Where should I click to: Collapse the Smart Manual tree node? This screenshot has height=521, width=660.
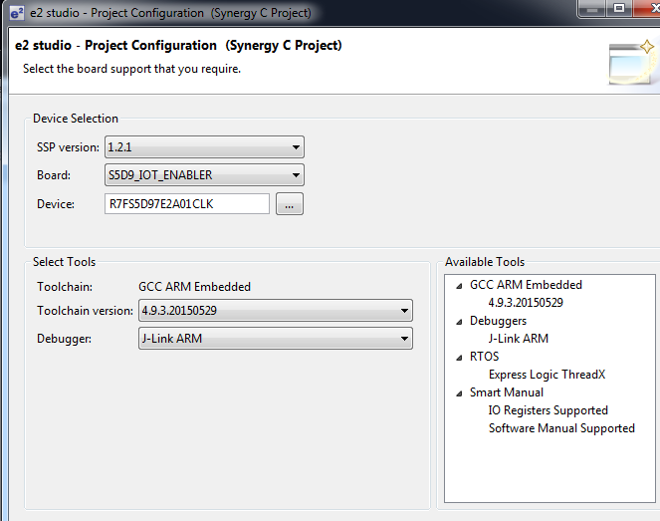point(459,393)
